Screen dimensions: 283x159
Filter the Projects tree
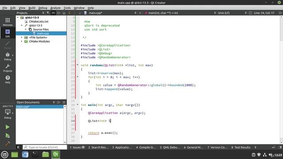point(48,13)
